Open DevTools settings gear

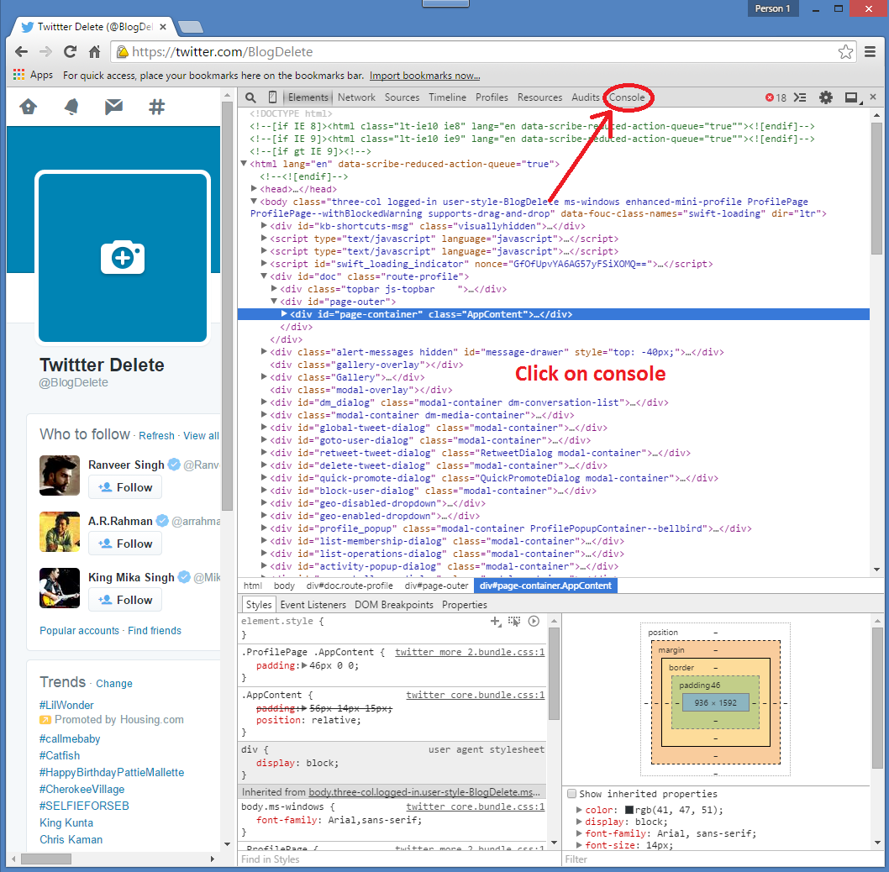coord(826,97)
